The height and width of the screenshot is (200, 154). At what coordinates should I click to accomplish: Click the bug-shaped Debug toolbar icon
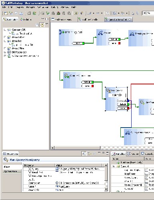coord(58,13)
